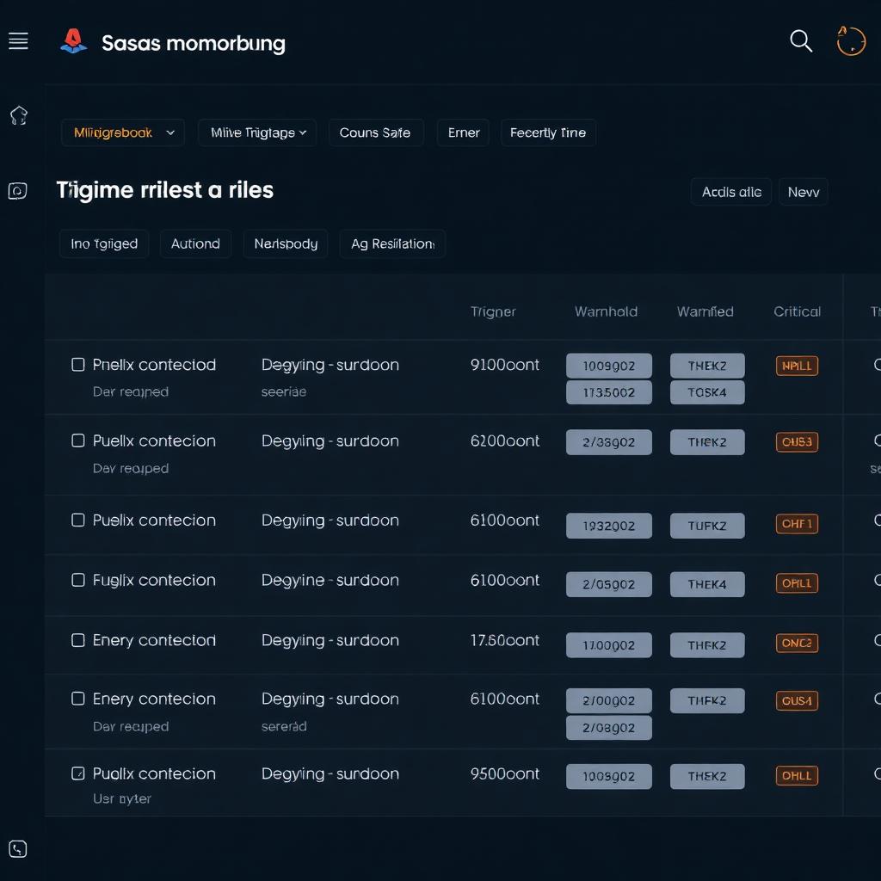Screen dimensions: 881x881
Task: Open the Mlidigrsbook dropdown
Action: (122, 132)
